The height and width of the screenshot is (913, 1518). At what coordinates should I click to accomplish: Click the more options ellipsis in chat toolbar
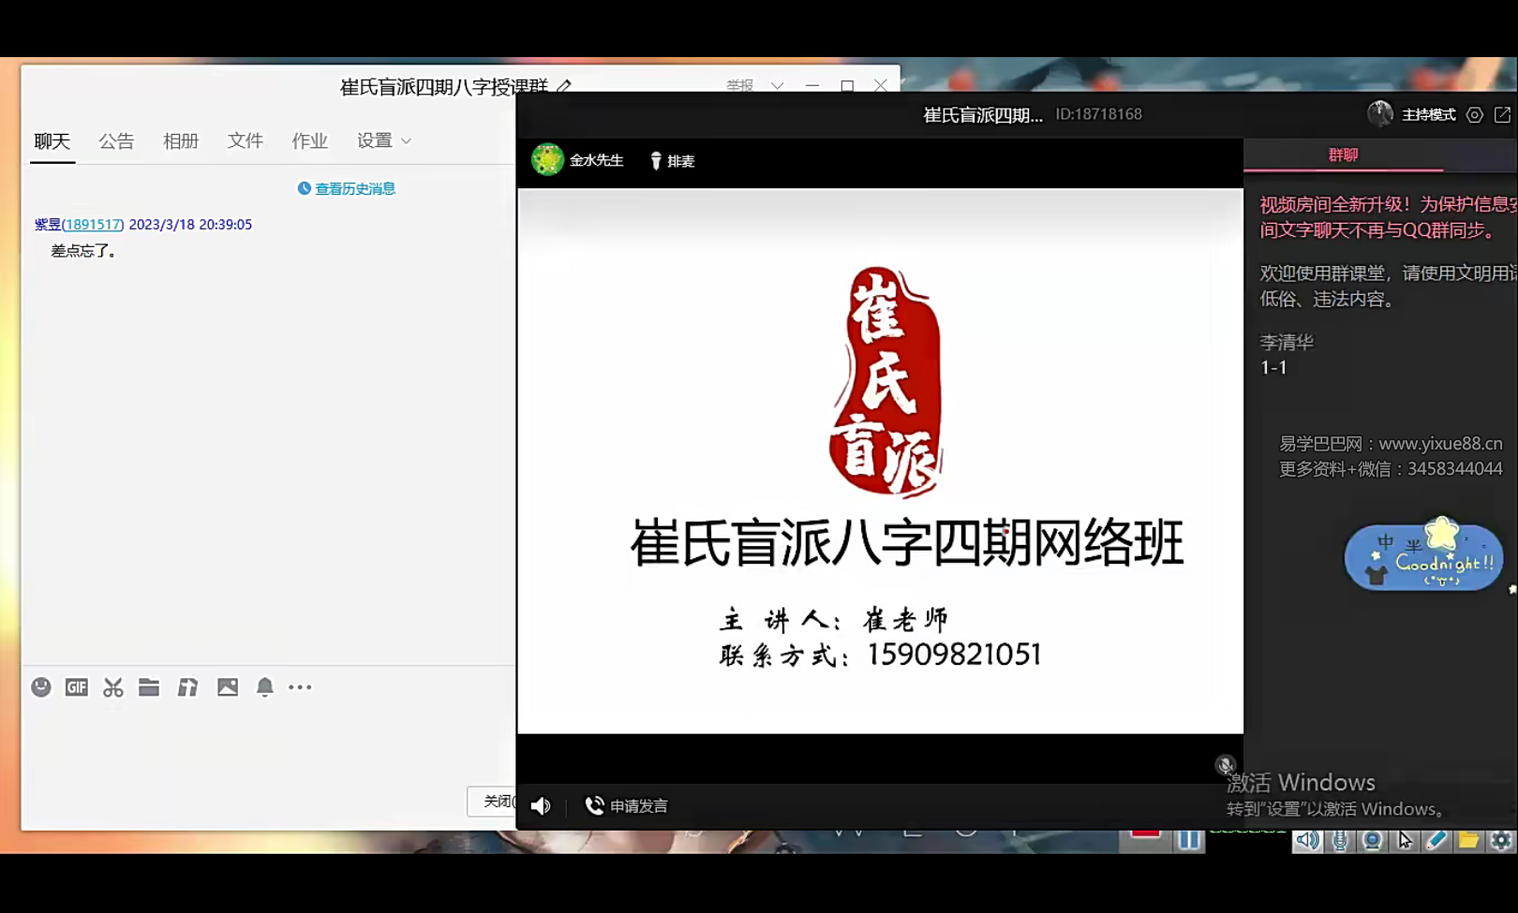pyautogui.click(x=300, y=686)
